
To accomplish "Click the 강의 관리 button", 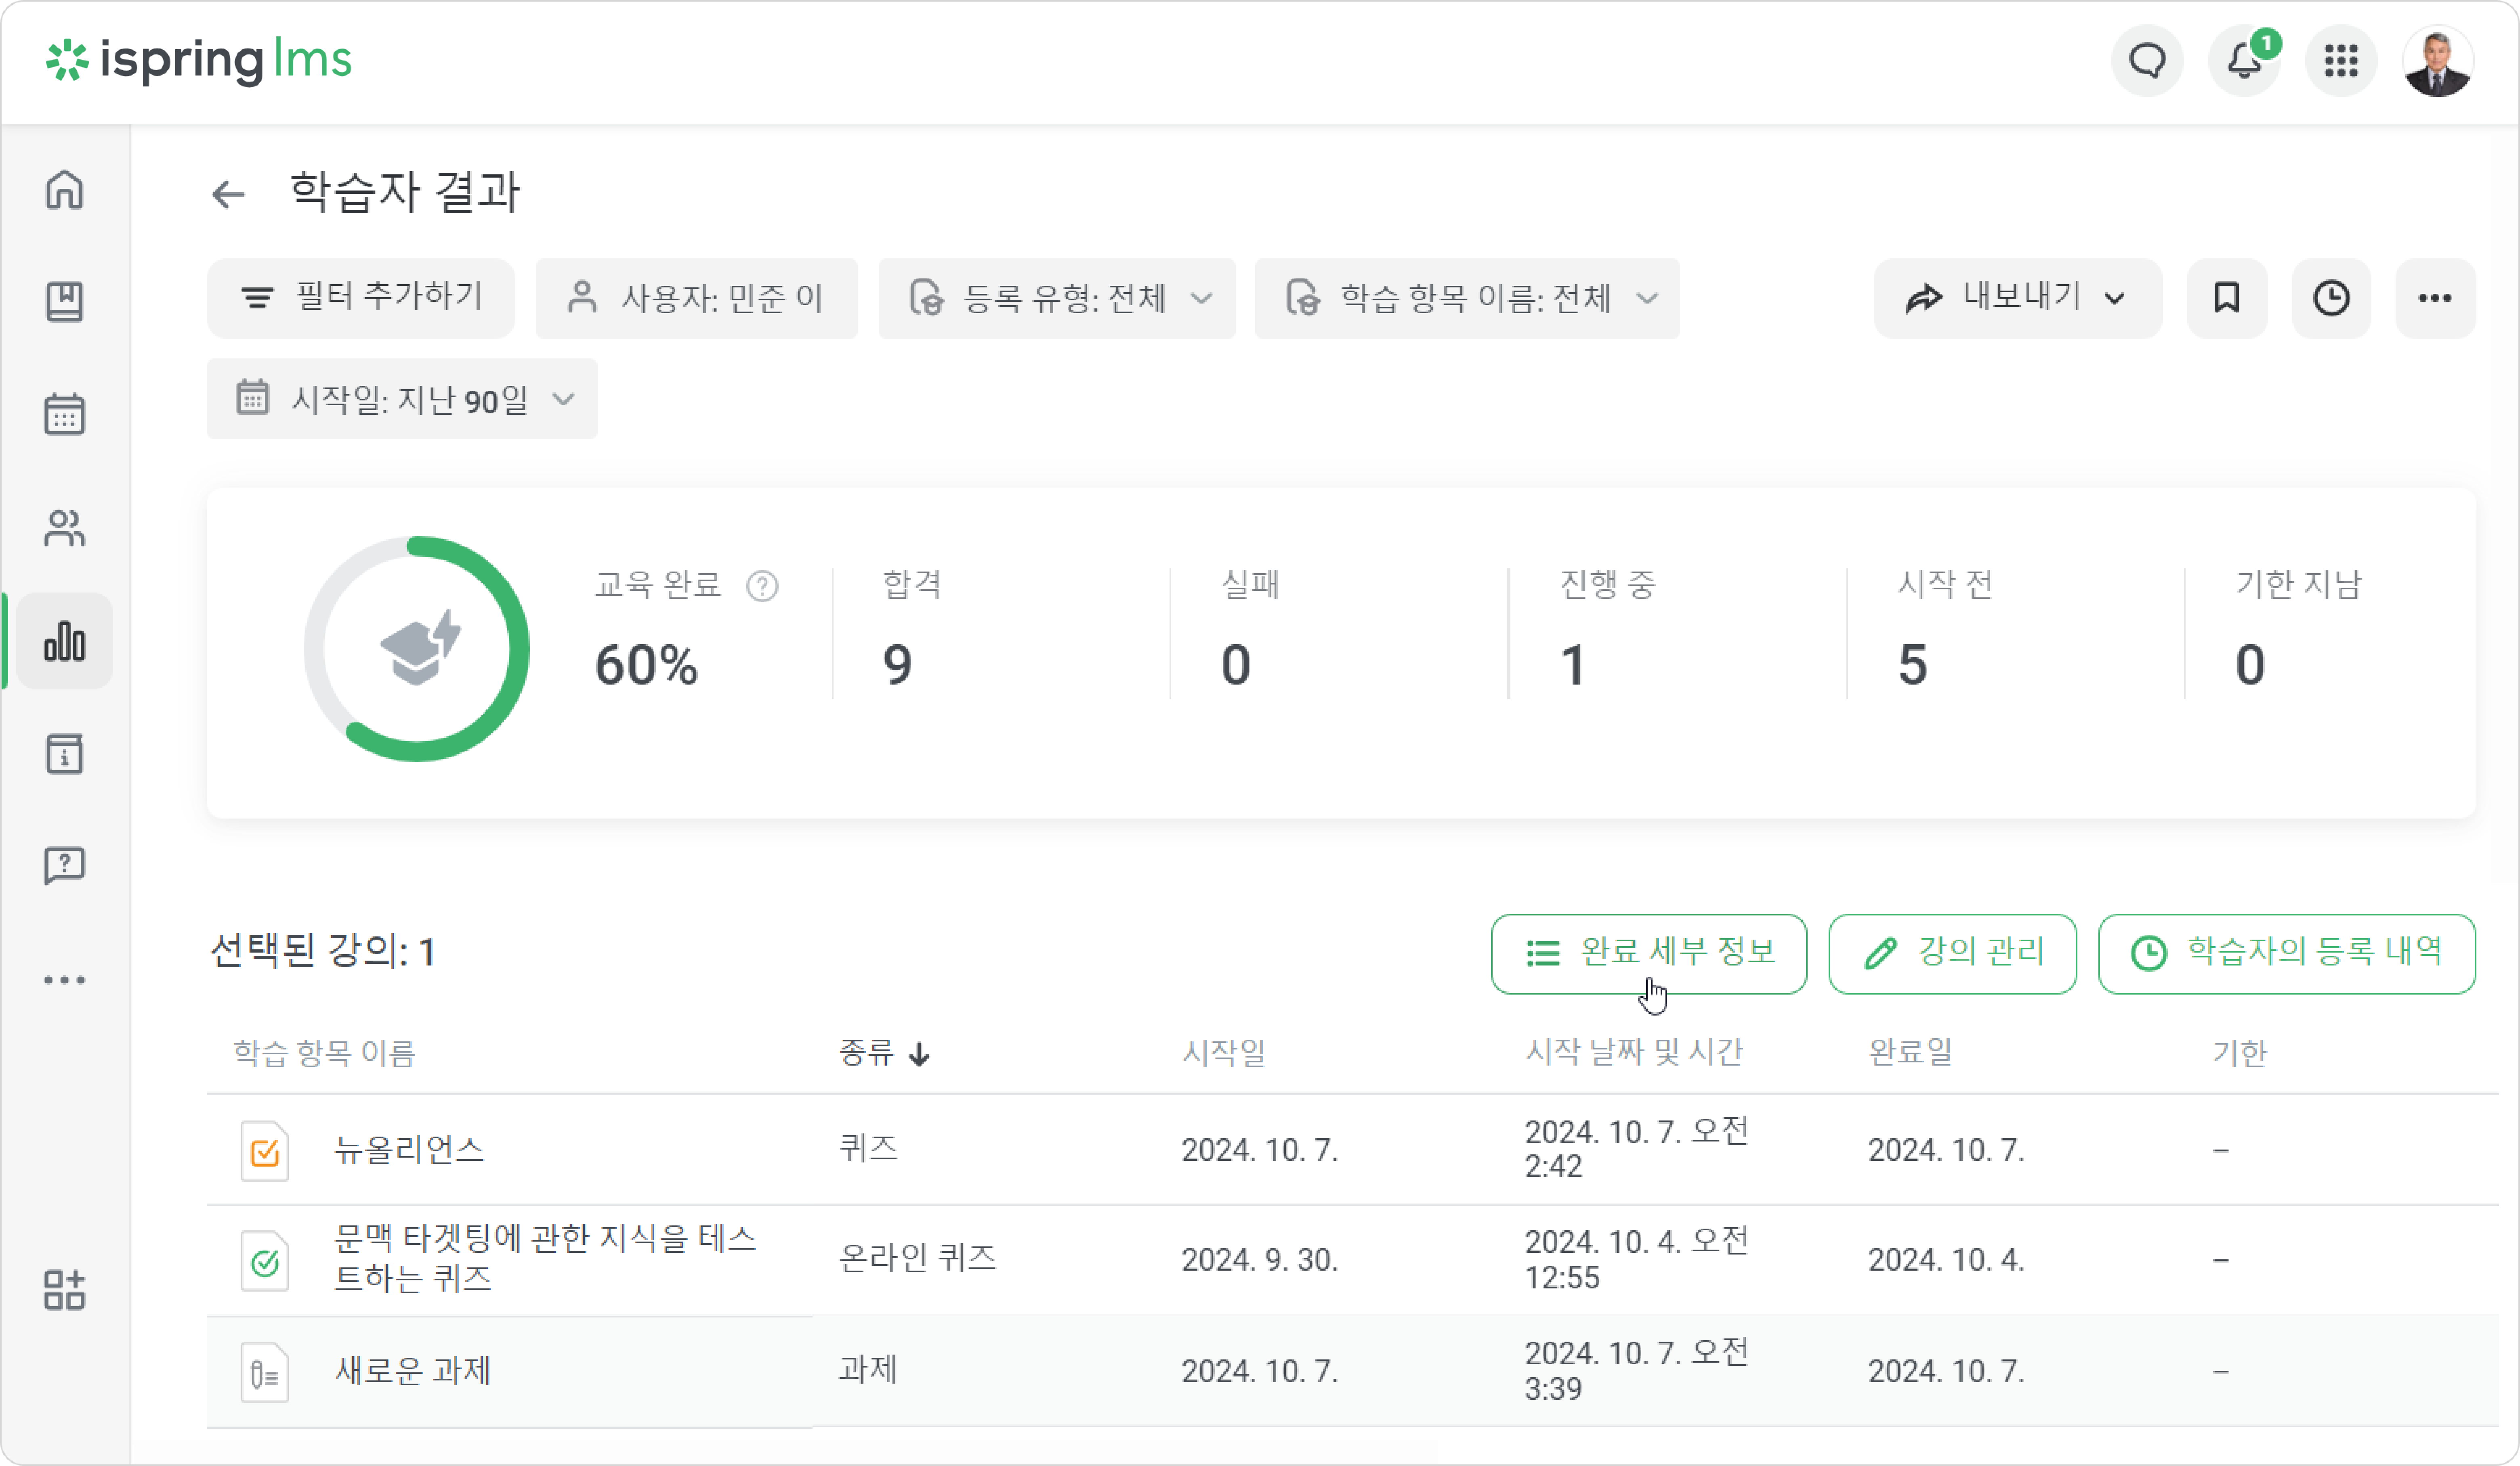I will pyautogui.click(x=1953, y=953).
